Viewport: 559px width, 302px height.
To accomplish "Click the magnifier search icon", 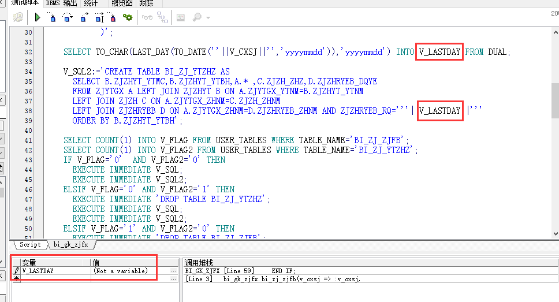I will click(197, 17).
